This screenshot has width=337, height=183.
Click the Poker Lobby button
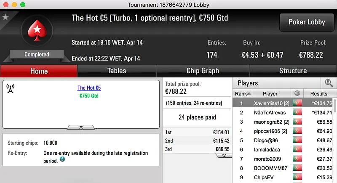pos(307,22)
